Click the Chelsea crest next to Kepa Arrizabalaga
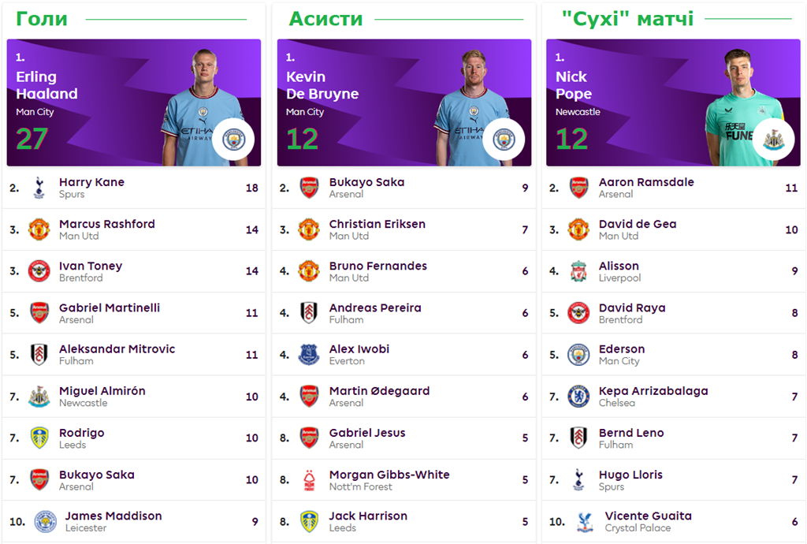 coord(578,397)
